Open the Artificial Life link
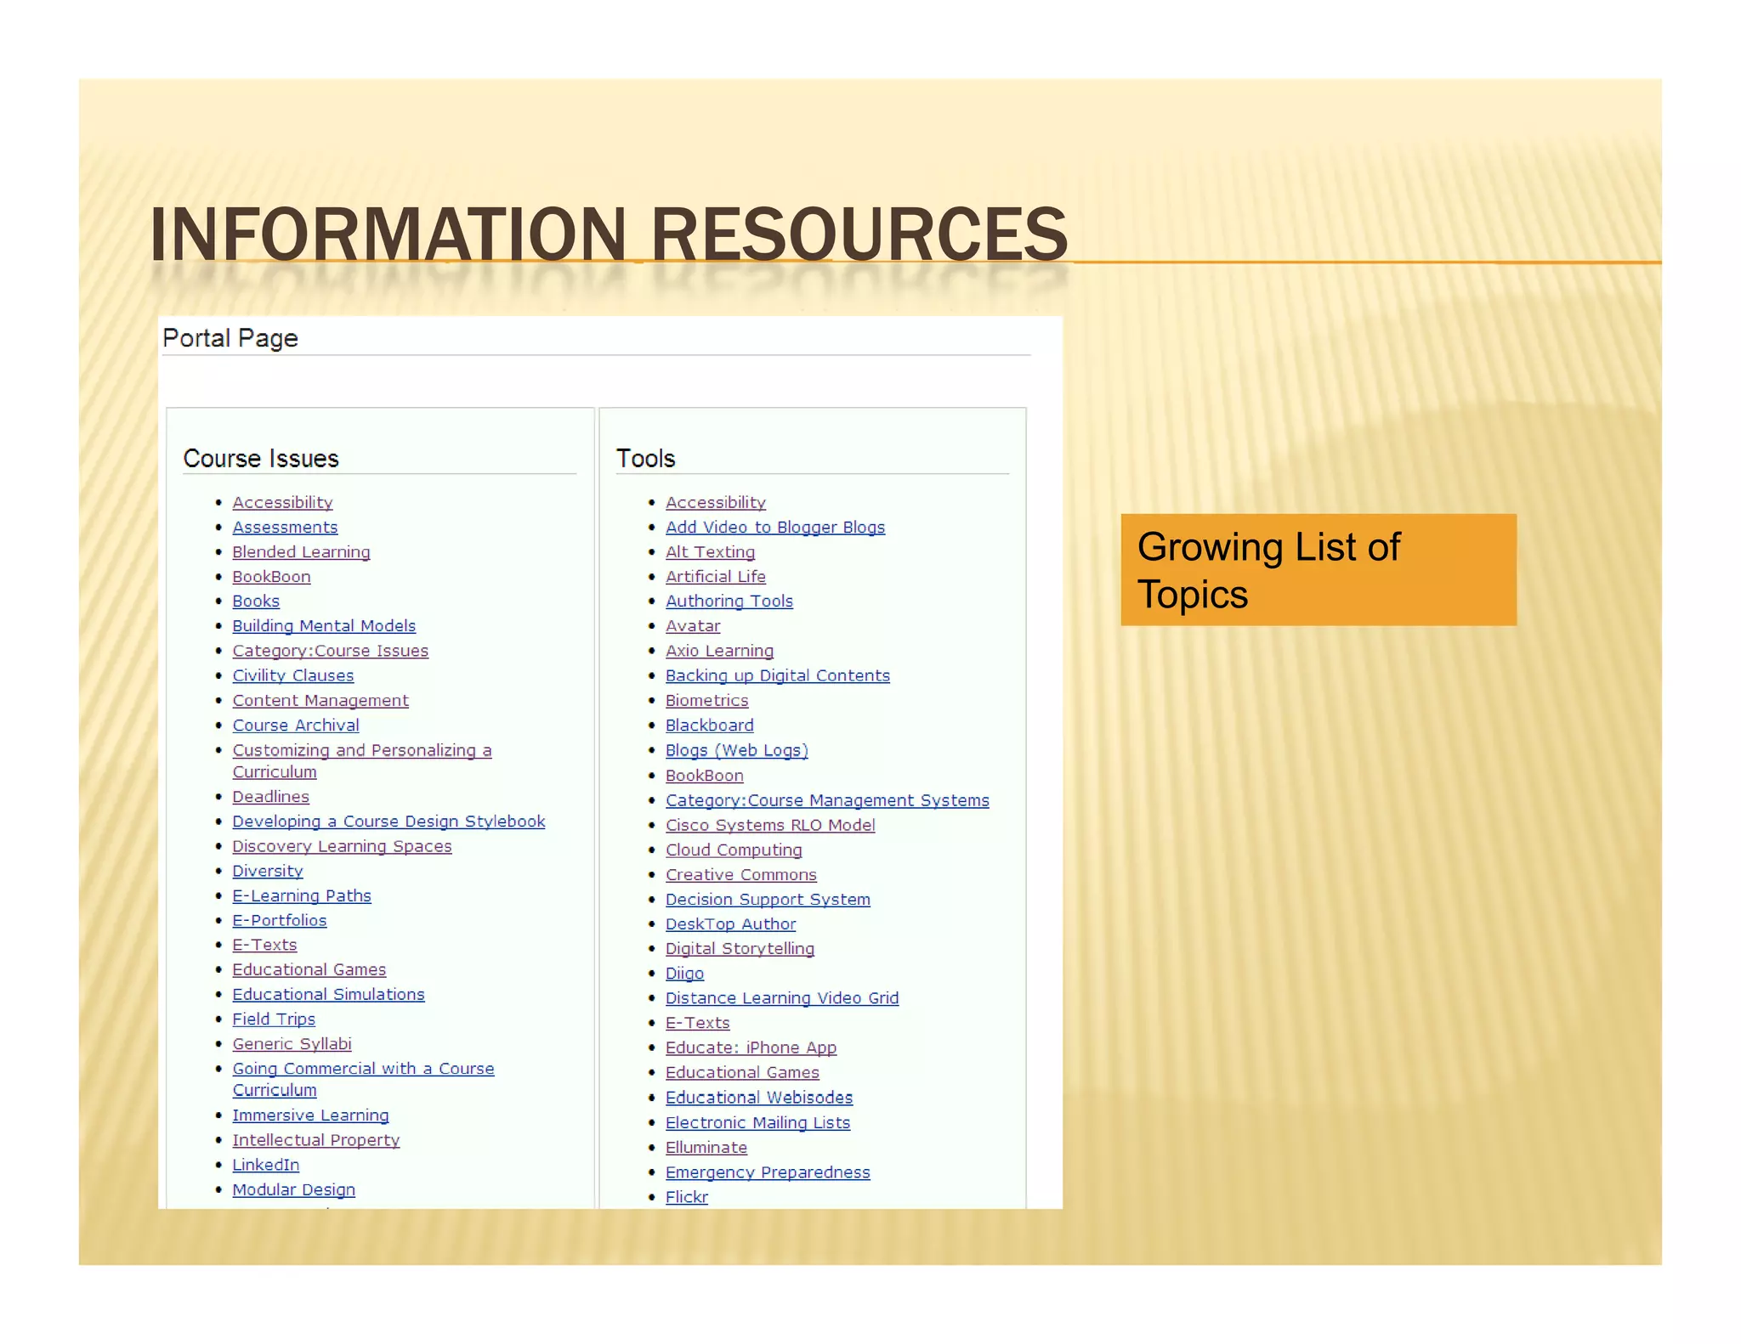1741x1344 pixels. (716, 577)
